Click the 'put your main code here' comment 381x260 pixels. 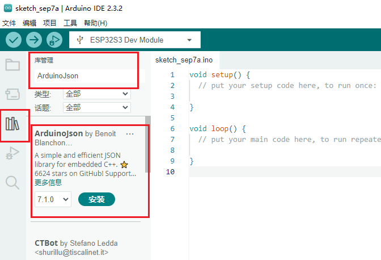pyautogui.click(x=290, y=140)
